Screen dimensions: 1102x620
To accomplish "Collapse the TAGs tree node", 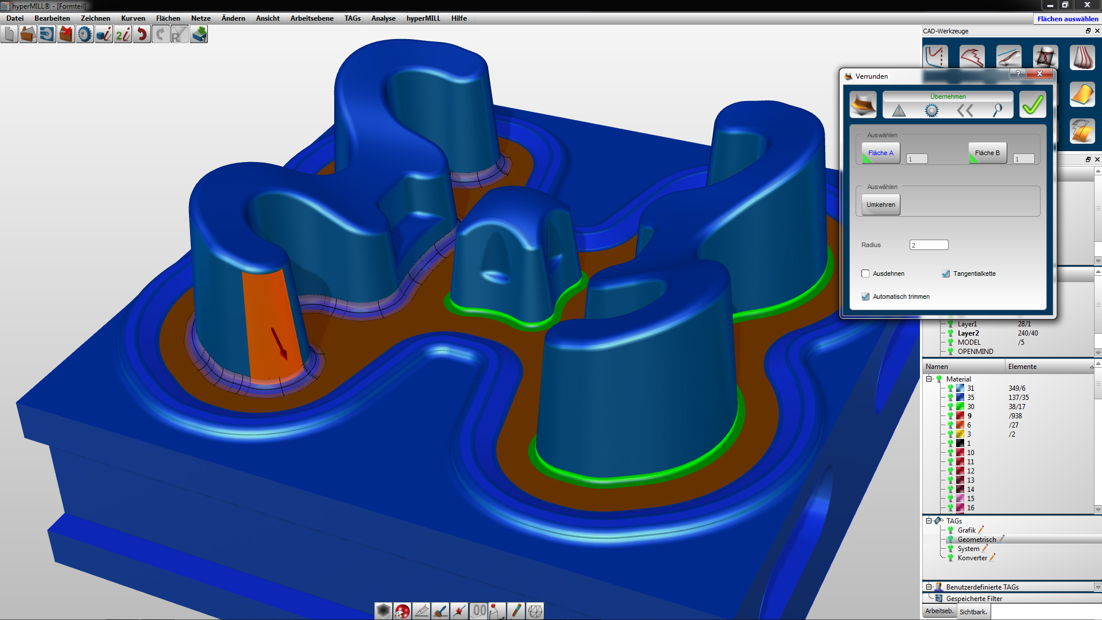I will coord(929,521).
